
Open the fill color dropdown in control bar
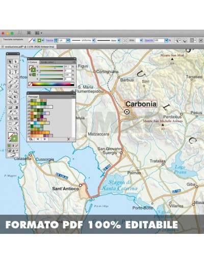coord(34,40)
